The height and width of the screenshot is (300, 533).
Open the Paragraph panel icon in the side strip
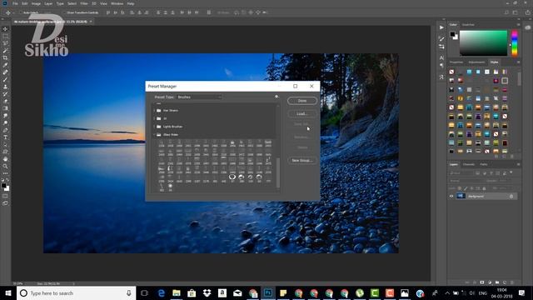(x=441, y=66)
